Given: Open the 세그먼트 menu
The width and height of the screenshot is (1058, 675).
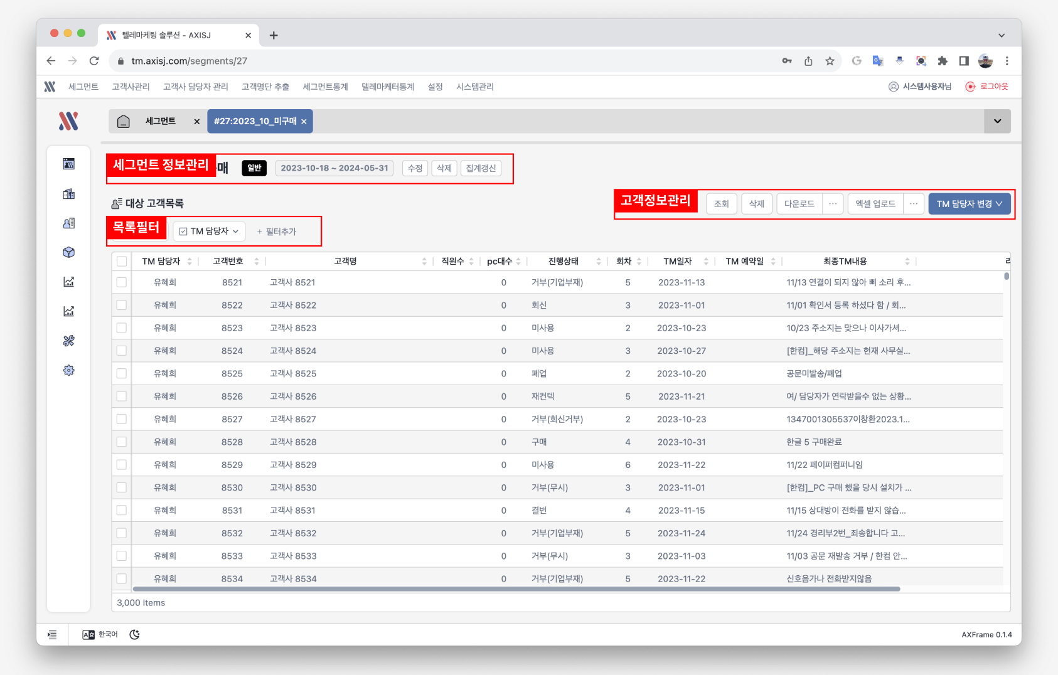Looking at the screenshot, I should (x=83, y=87).
